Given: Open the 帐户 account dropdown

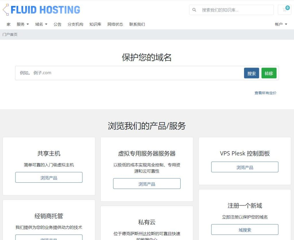Looking at the screenshot, I should [281, 24].
